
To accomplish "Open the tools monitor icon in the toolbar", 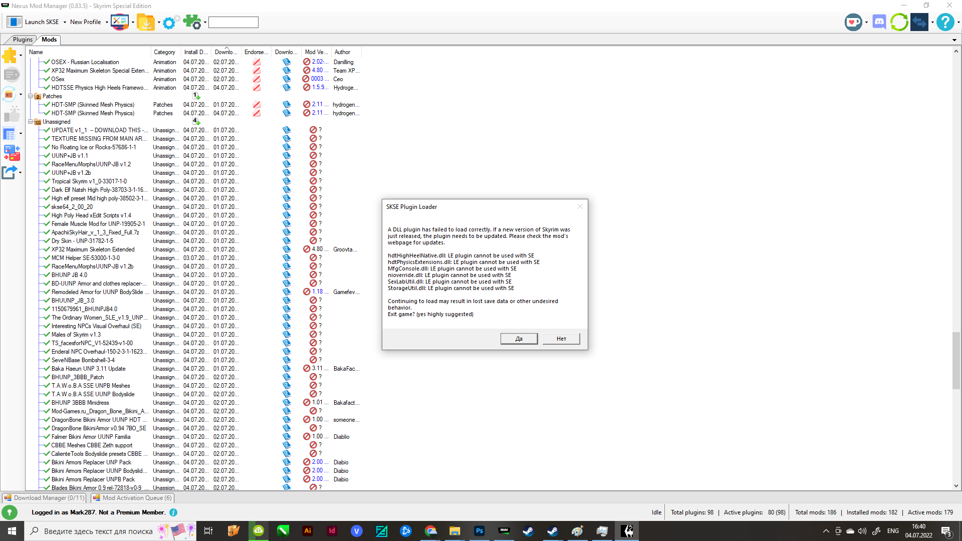I will (120, 22).
